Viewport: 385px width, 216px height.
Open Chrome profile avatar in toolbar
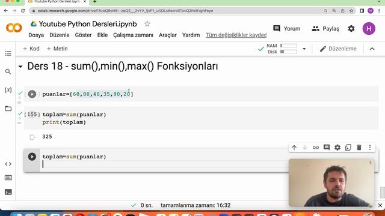(x=371, y=11)
